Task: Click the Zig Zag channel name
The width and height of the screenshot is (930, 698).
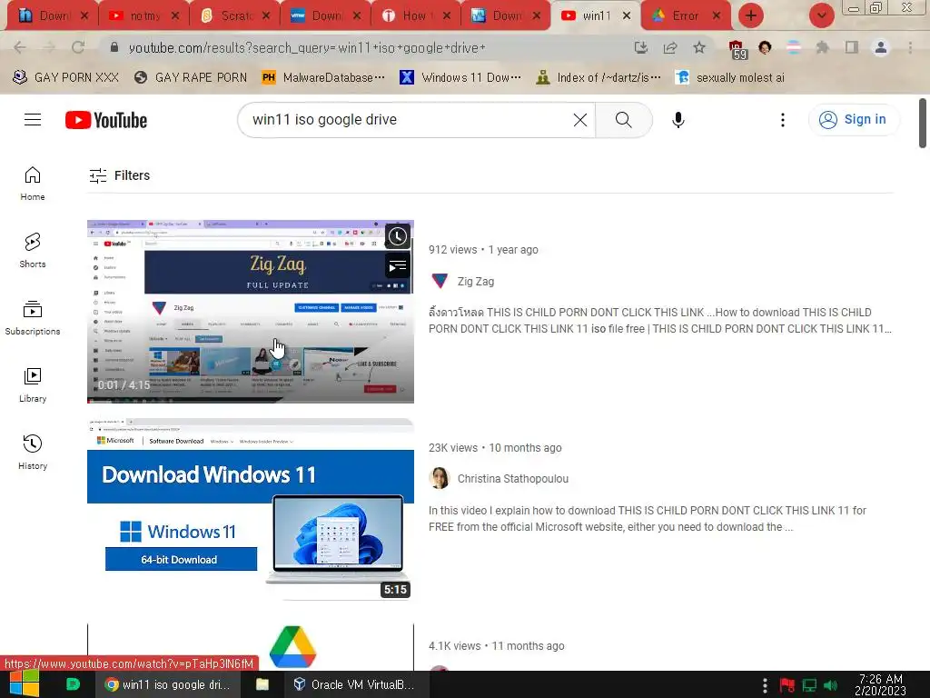Action: pyautogui.click(x=476, y=282)
